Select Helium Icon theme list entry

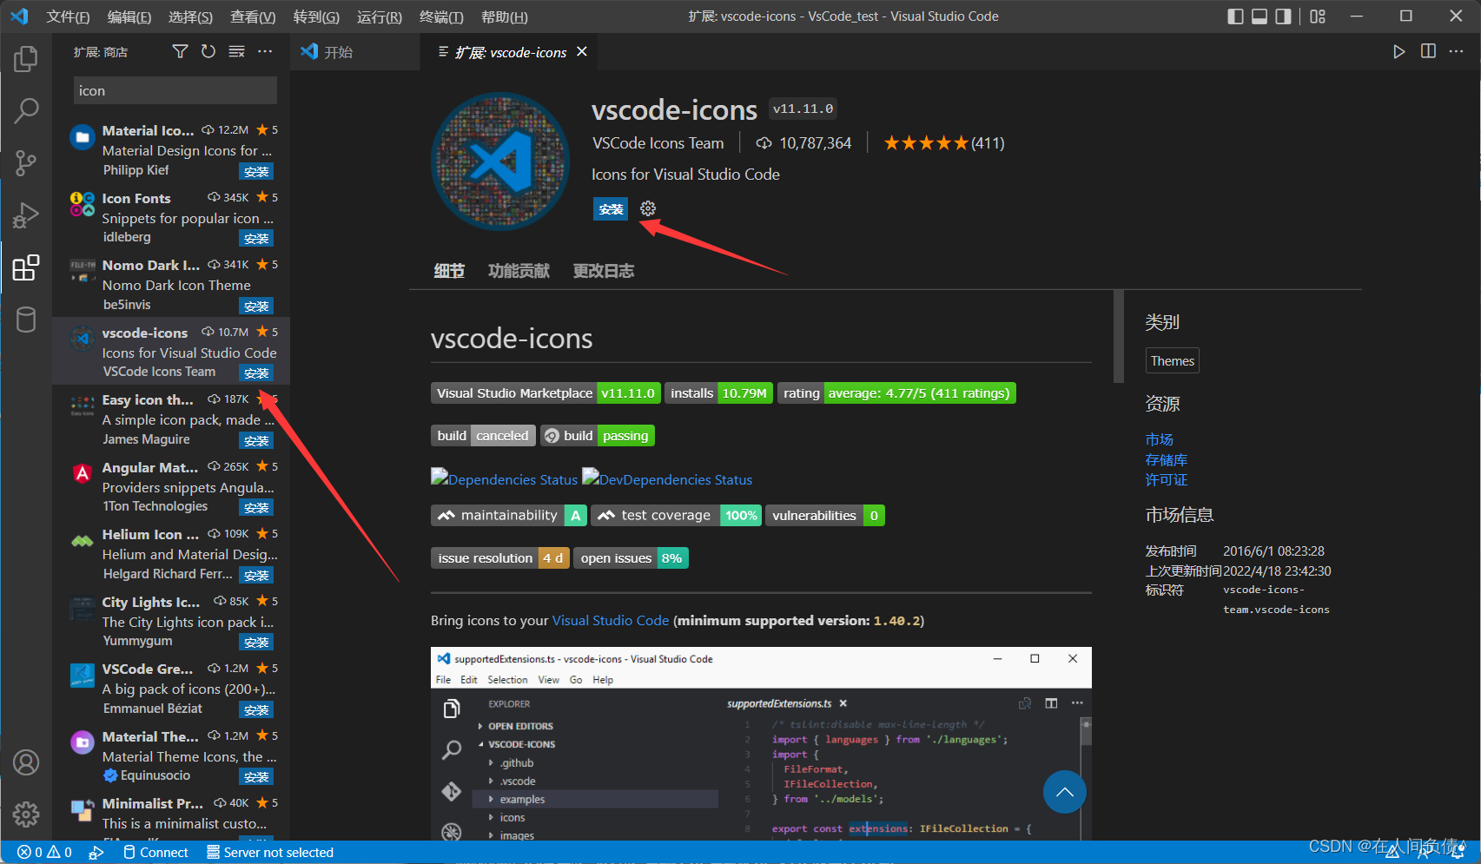pos(171,554)
